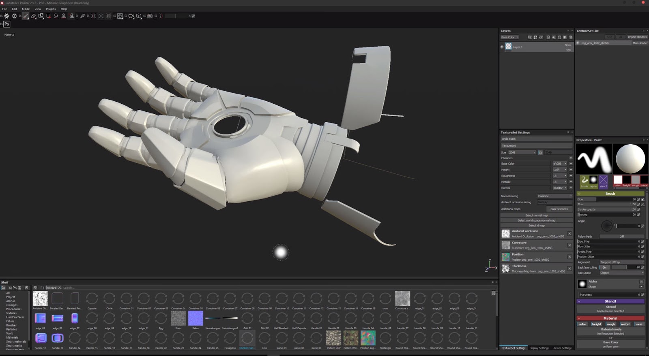The width and height of the screenshot is (649, 356).
Task: Toggle Layer 1 visibility
Action: click(x=502, y=47)
